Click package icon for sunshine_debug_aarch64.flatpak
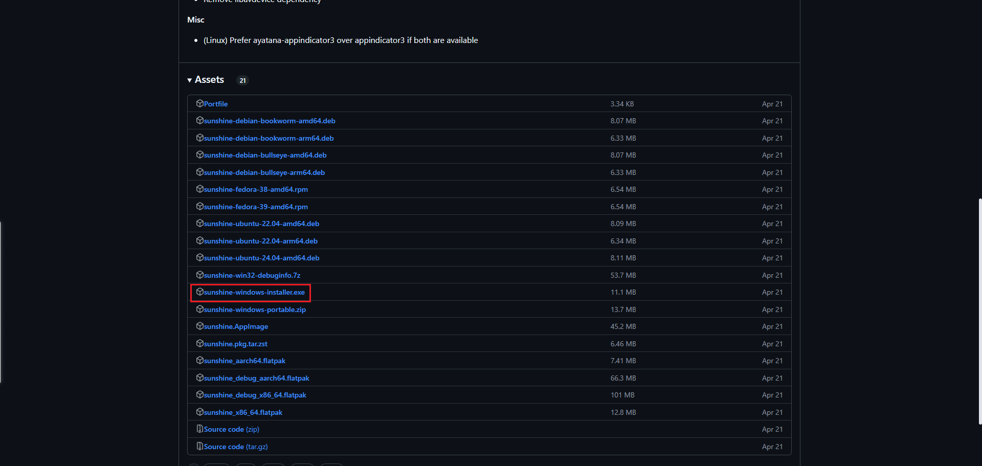This screenshot has width=982, height=466. point(200,378)
